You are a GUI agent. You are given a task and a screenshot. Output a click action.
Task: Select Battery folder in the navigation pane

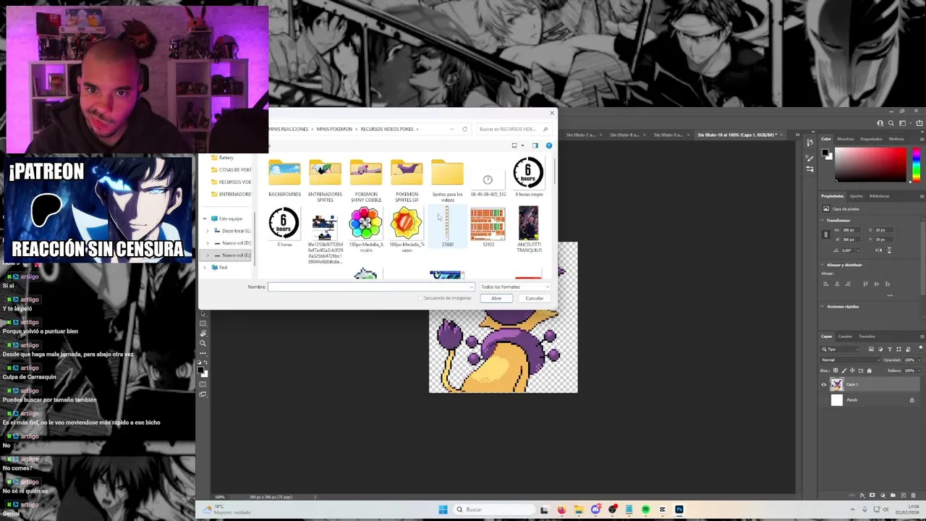tap(226, 157)
